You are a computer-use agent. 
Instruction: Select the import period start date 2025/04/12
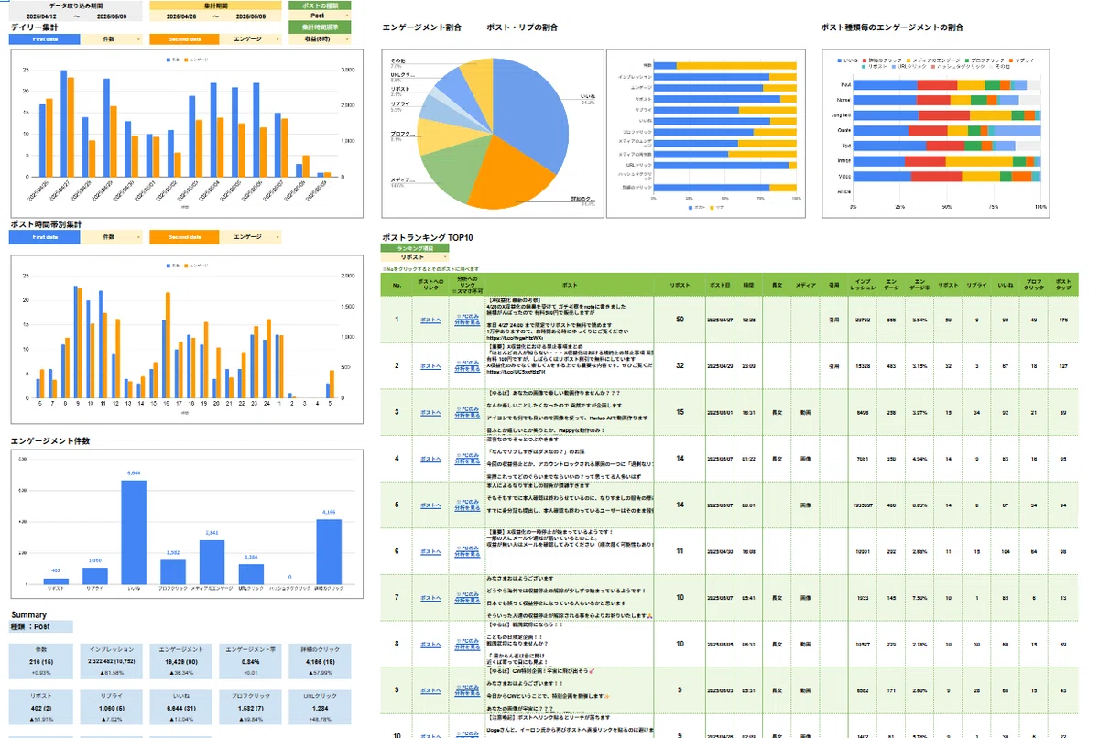point(41,16)
